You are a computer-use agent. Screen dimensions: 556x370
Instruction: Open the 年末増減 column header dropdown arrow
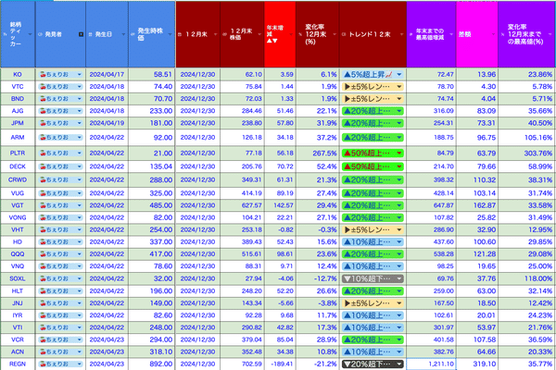[291, 34]
